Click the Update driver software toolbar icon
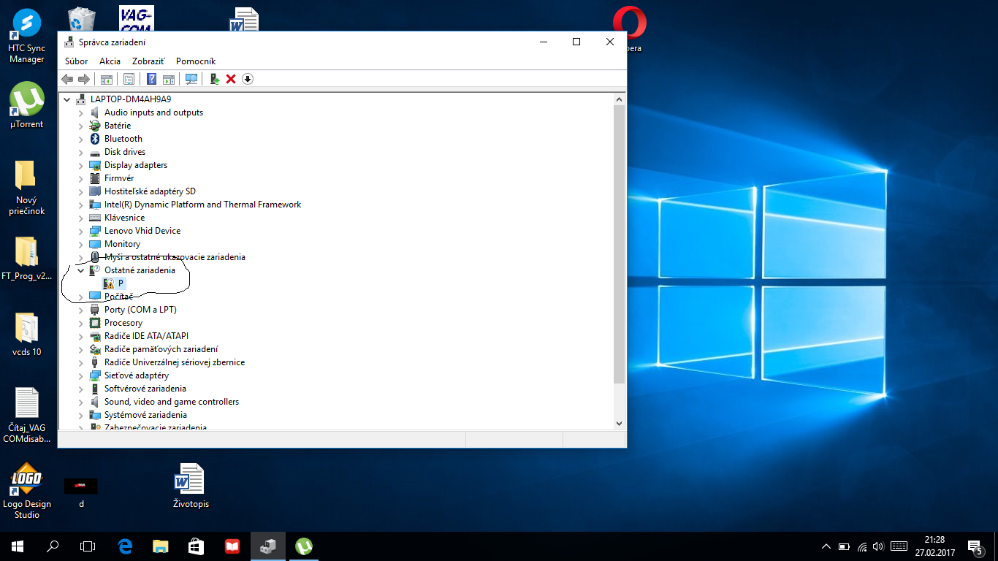998x561 pixels. [215, 79]
